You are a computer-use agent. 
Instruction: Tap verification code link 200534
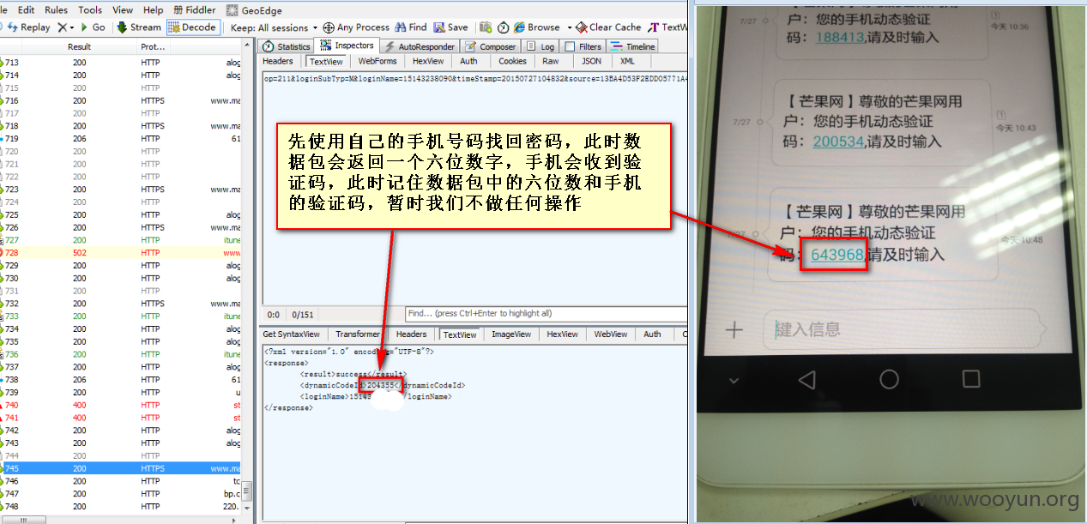[x=838, y=142]
